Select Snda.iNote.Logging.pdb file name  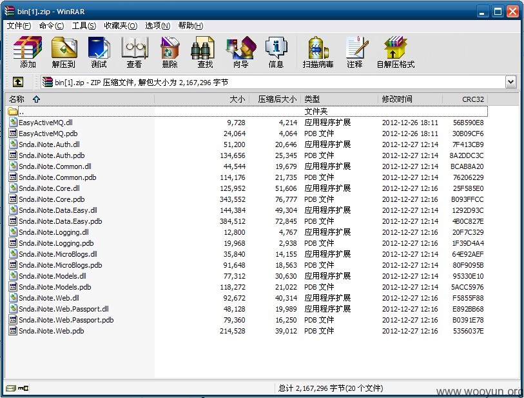56,243
